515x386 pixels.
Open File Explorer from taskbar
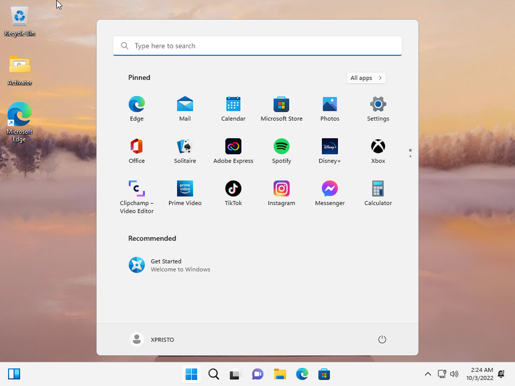coord(280,374)
